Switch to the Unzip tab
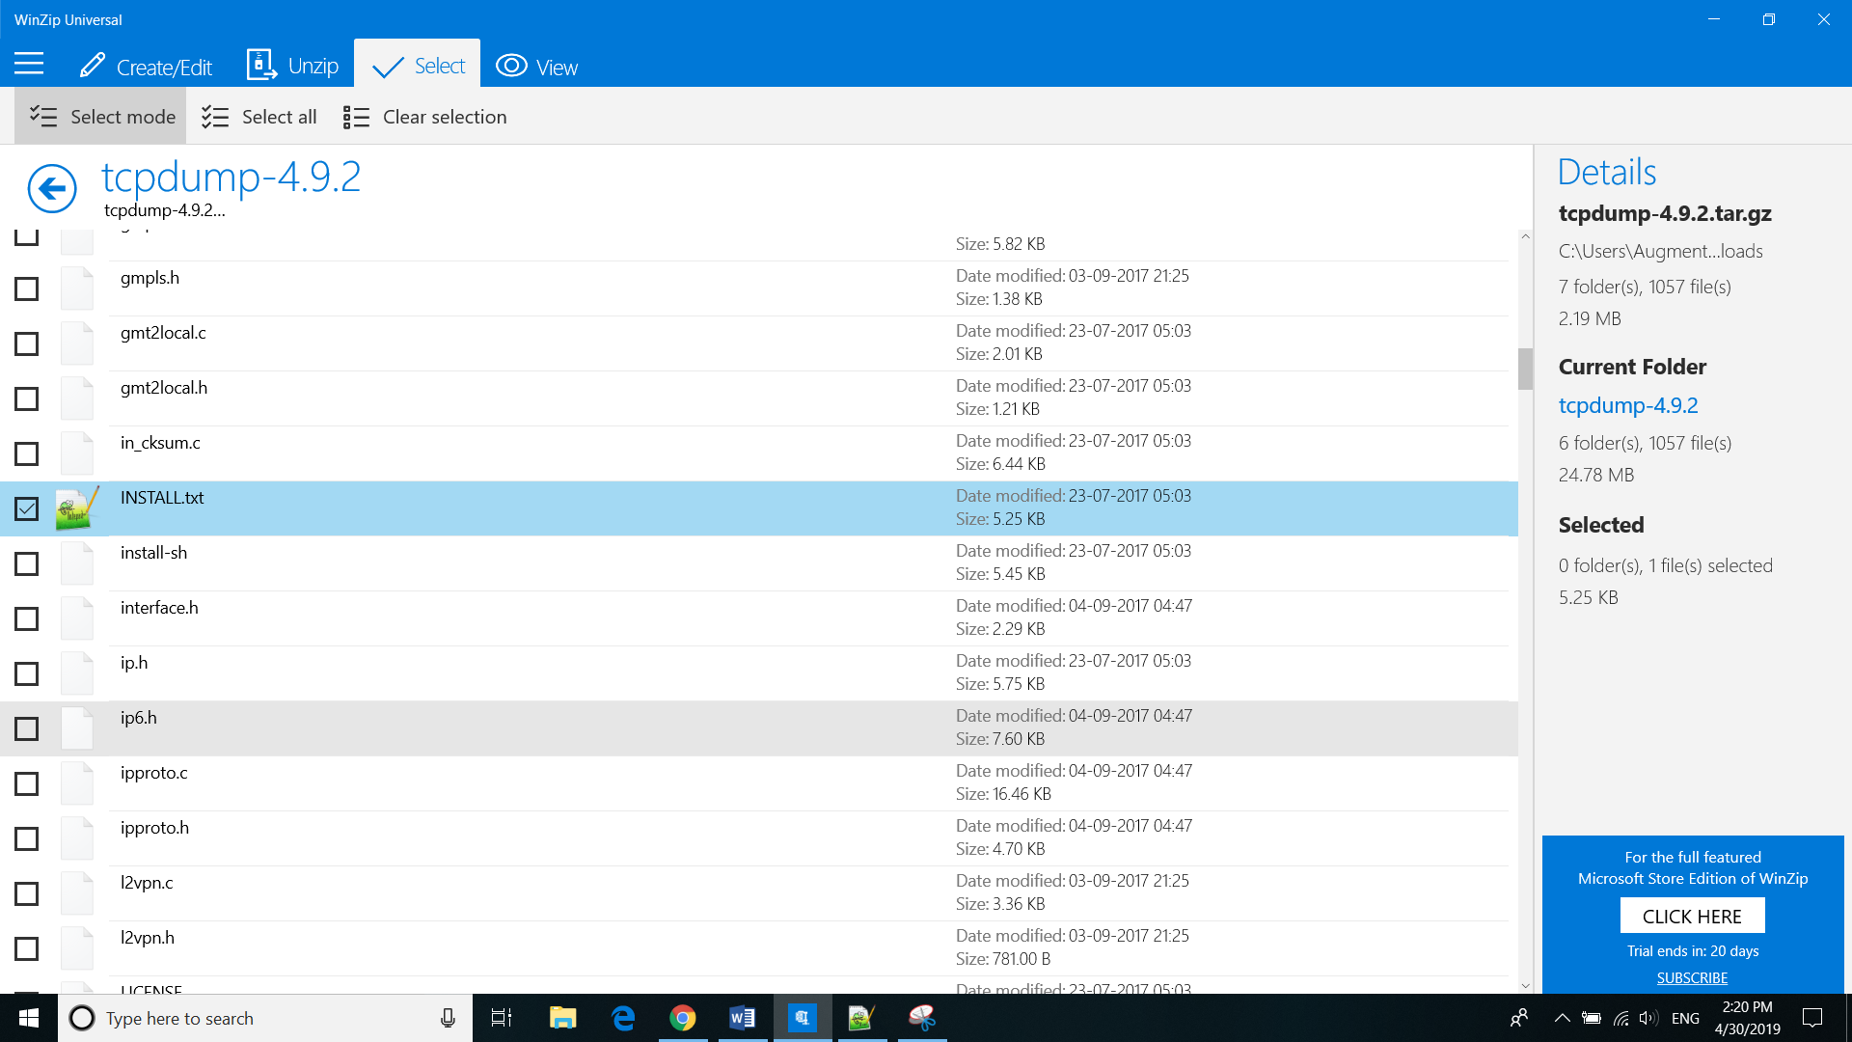The height and width of the screenshot is (1042, 1852). tap(293, 66)
